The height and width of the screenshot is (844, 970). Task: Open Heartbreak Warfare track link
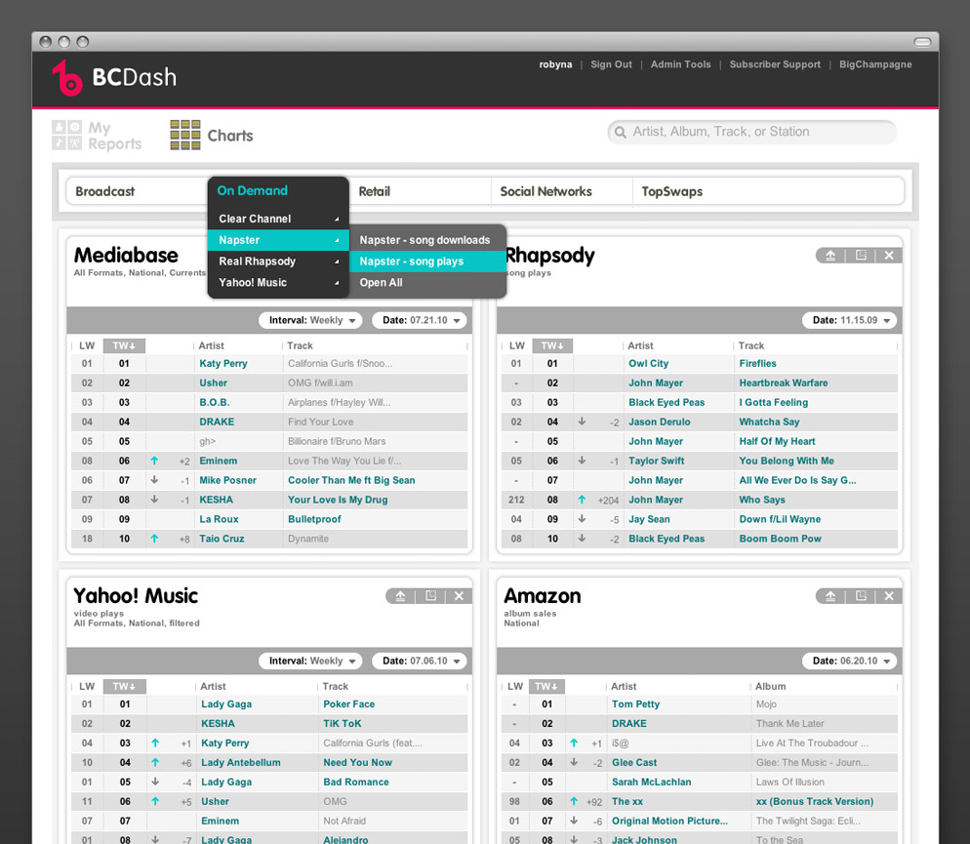point(784,382)
